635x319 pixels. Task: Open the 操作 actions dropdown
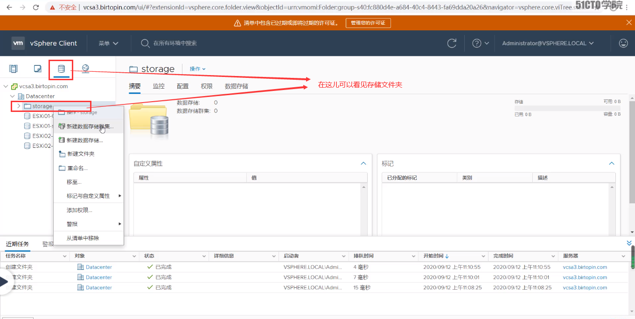(197, 69)
